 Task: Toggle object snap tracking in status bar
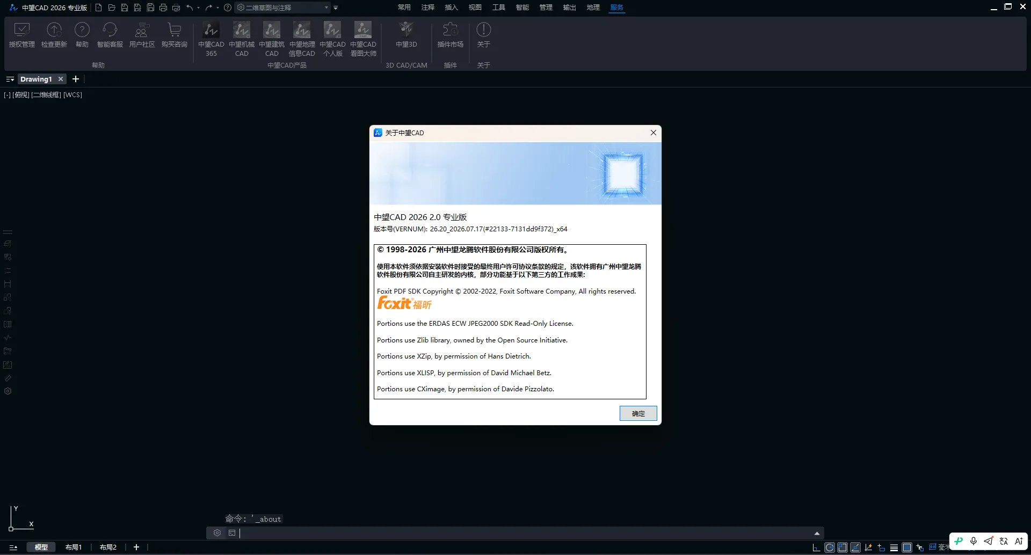click(855, 547)
